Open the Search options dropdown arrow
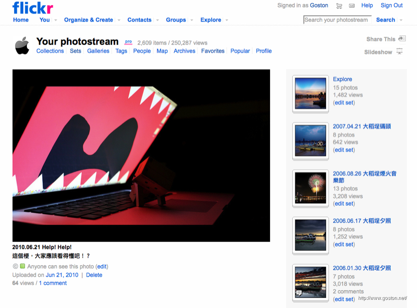 pos(401,20)
